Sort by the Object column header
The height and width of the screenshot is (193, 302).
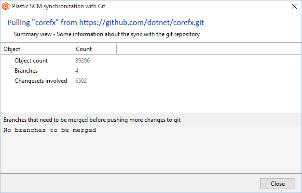coord(37,49)
